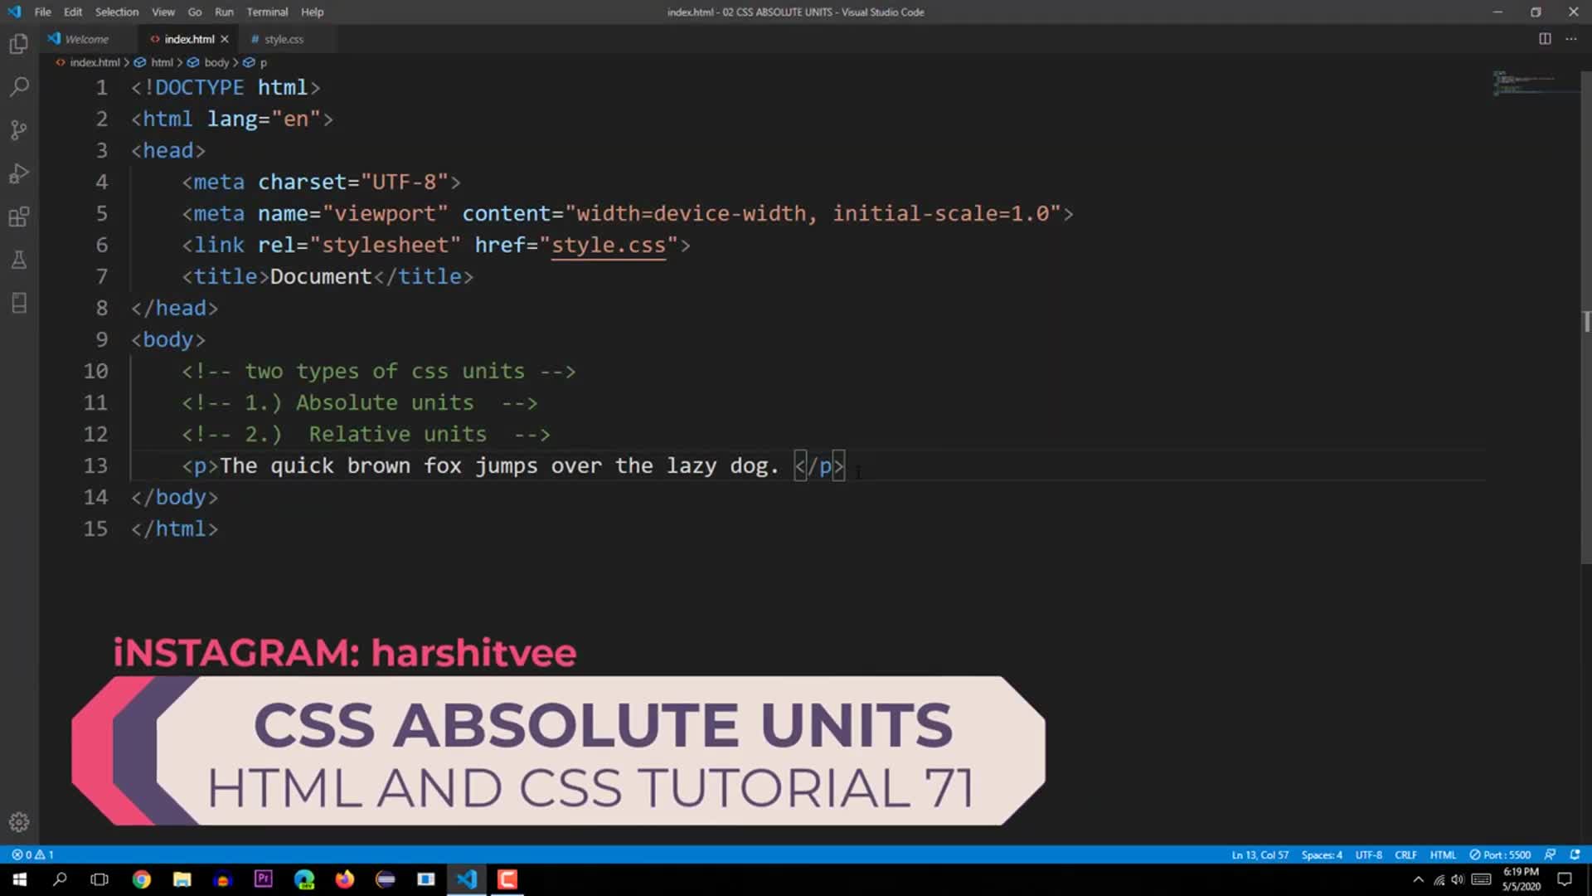The height and width of the screenshot is (896, 1592).
Task: Open the View menu
Action: [x=163, y=12]
